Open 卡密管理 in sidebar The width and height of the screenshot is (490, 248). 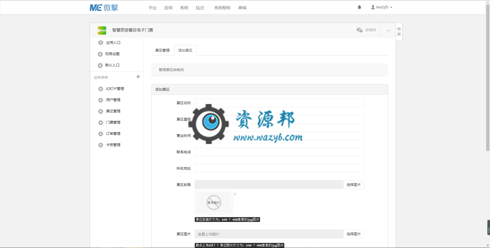(x=113, y=145)
